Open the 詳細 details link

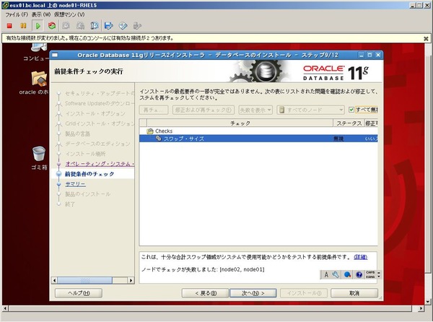361,257
